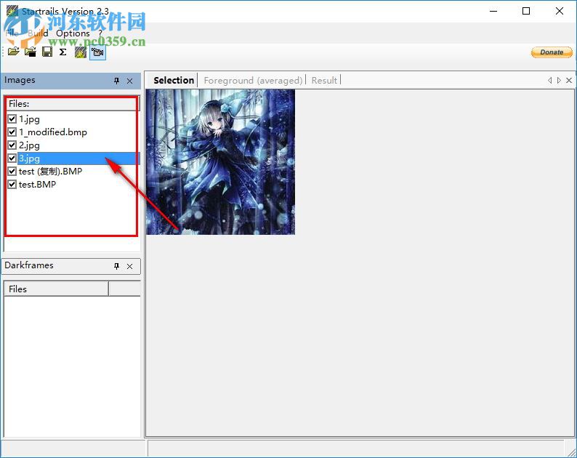Uncheck the 3.jpg checkbox

click(x=12, y=158)
